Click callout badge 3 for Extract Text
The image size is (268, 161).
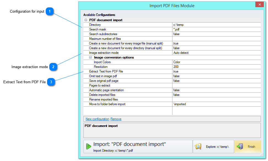point(51,82)
